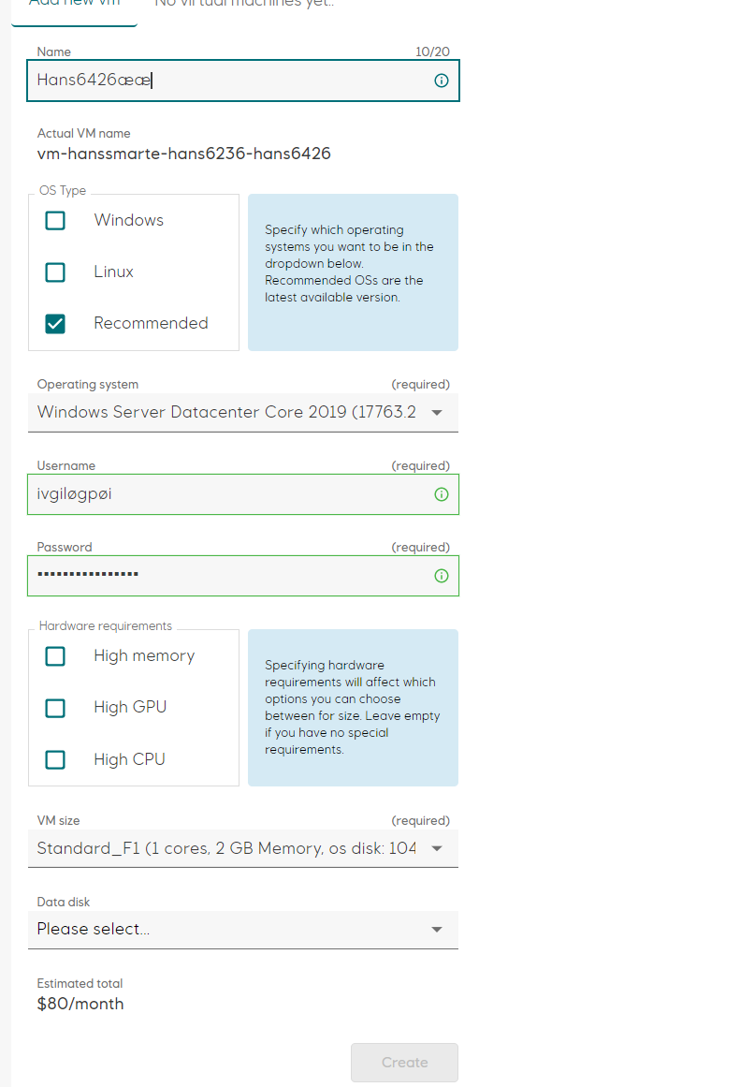Click the info icon next to Password
This screenshot has width=740, height=1087.
click(441, 576)
